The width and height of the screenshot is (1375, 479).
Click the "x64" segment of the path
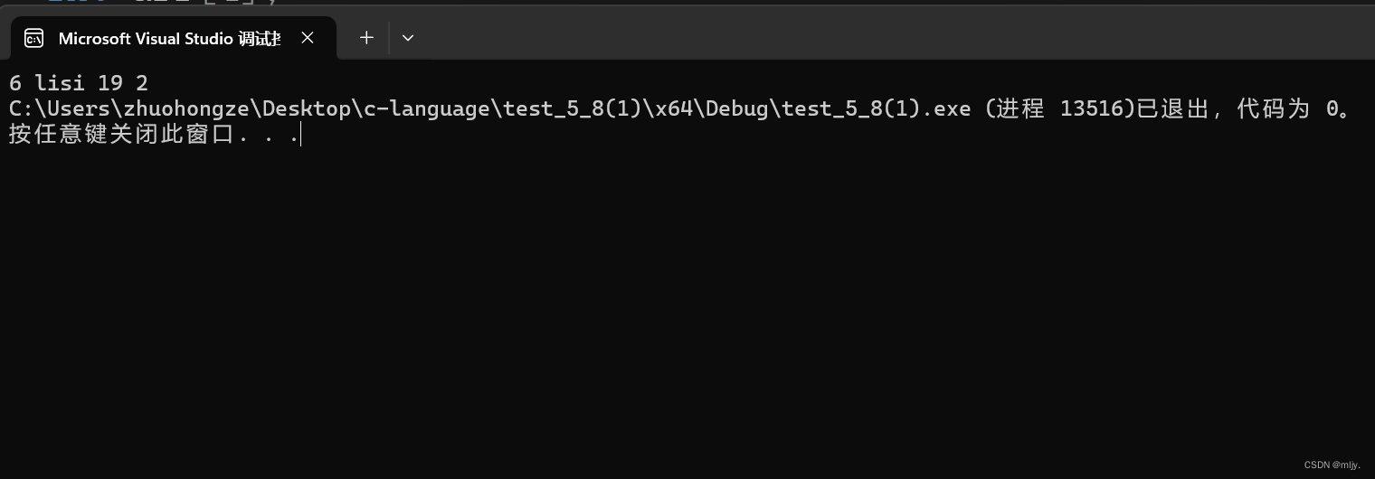[674, 109]
